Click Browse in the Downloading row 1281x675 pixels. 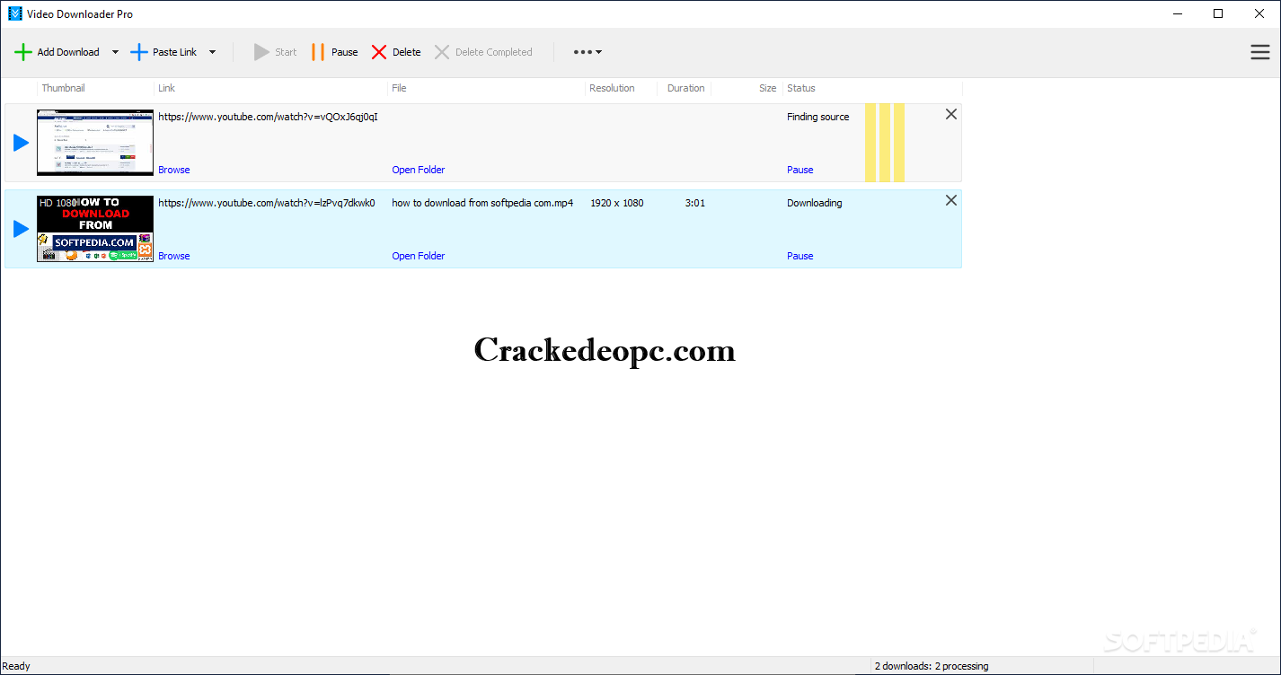pos(174,256)
